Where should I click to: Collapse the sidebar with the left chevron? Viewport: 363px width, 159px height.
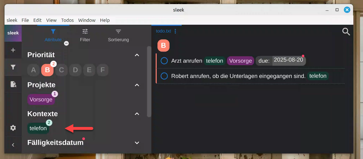tap(13, 145)
